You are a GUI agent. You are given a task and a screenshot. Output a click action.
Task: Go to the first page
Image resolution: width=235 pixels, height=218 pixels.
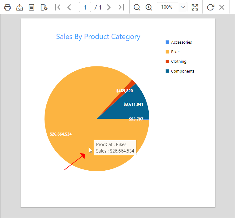coord(58,7)
